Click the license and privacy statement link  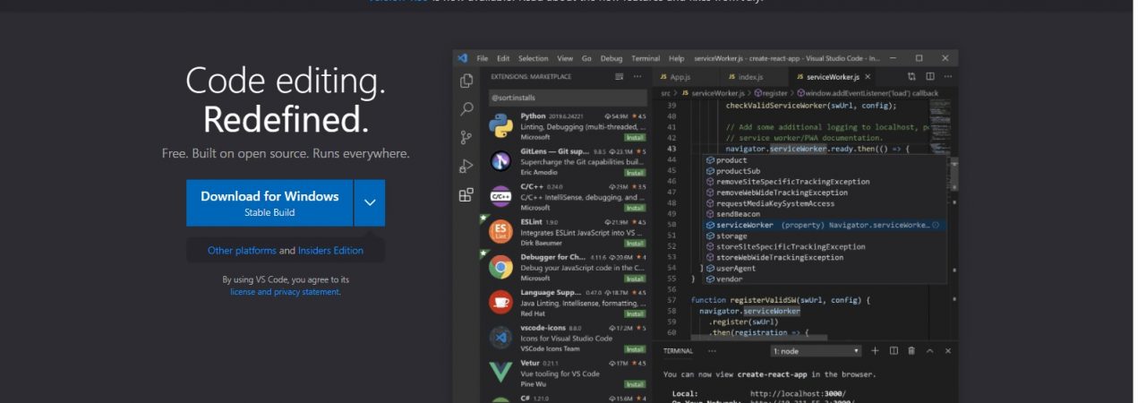tap(285, 292)
